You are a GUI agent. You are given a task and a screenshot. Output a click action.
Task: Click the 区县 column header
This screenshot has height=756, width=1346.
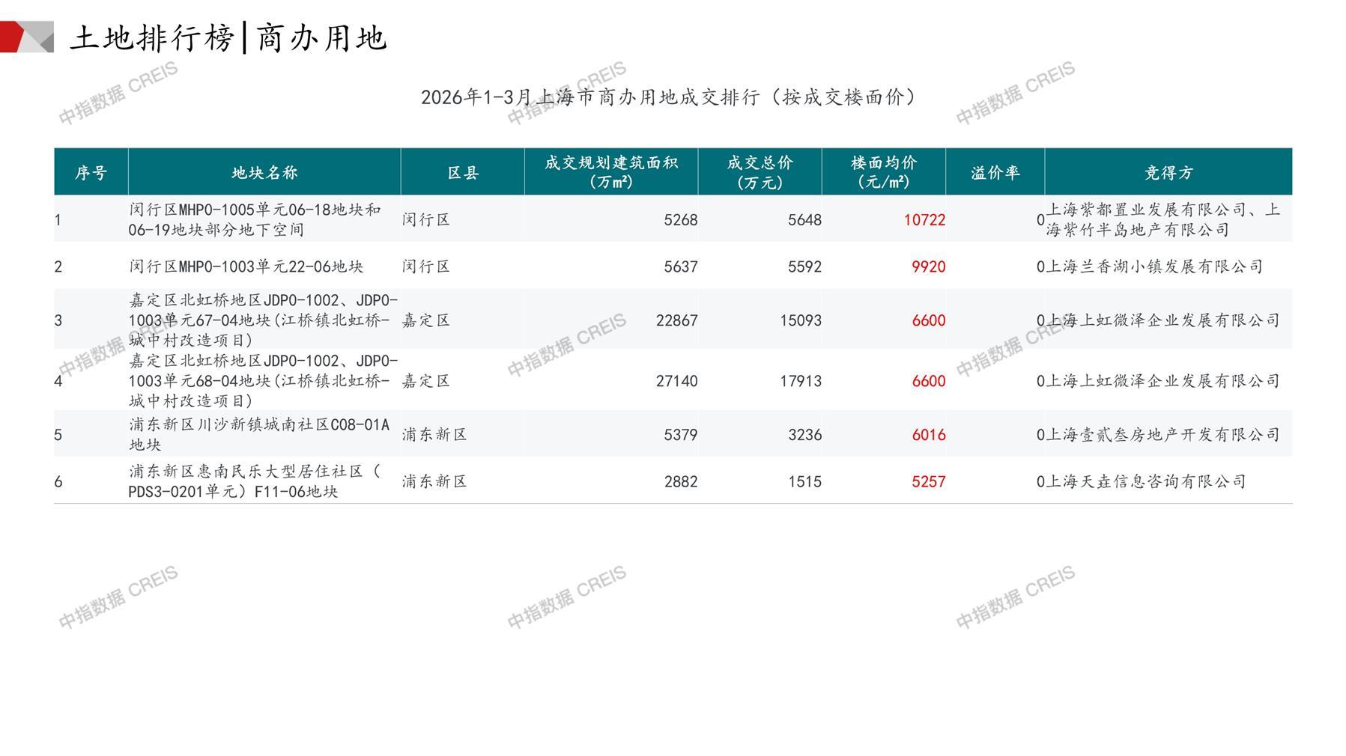(x=463, y=173)
